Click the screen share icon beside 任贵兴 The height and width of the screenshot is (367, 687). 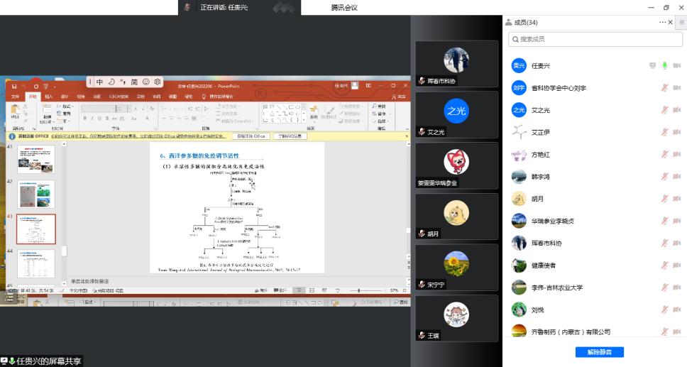pyautogui.click(x=652, y=66)
